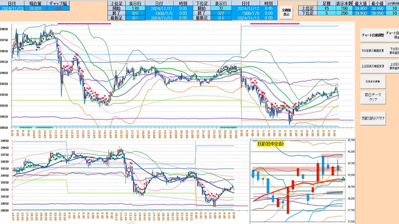The image size is (399, 224).
Task: Select 最大値 cell 39,900
Action: [361, 13]
